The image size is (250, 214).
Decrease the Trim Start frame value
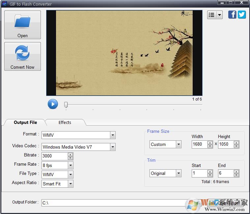pyautogui.click(x=210, y=175)
